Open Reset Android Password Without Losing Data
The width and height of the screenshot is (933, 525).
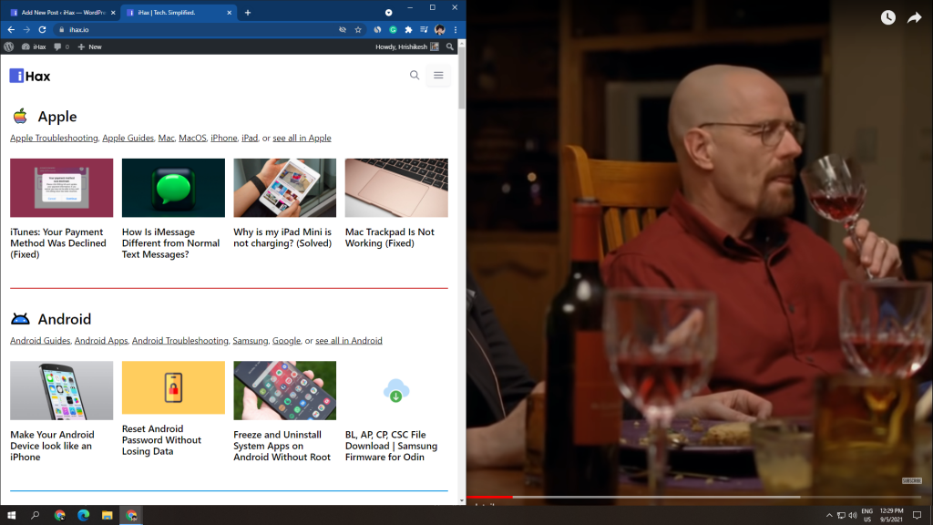click(x=162, y=440)
